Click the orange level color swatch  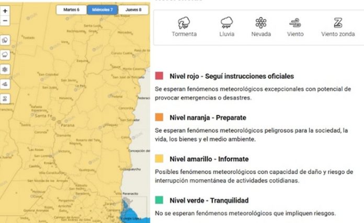coord(159,117)
